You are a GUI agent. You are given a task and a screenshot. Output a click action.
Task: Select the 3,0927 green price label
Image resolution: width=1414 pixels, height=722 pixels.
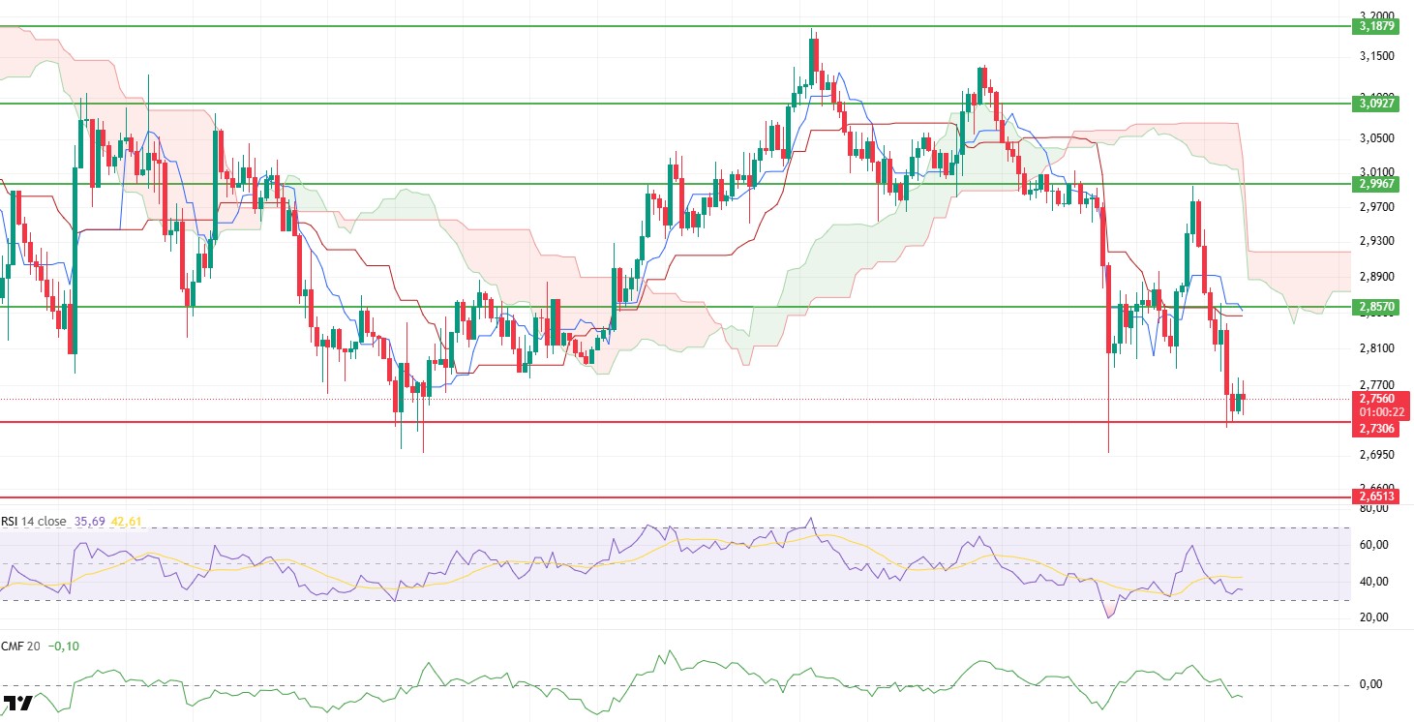coord(1376,103)
